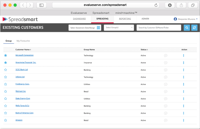Click the Safari share icon
Image resolution: width=200 pixels, height=129 pixels.
(181, 5)
